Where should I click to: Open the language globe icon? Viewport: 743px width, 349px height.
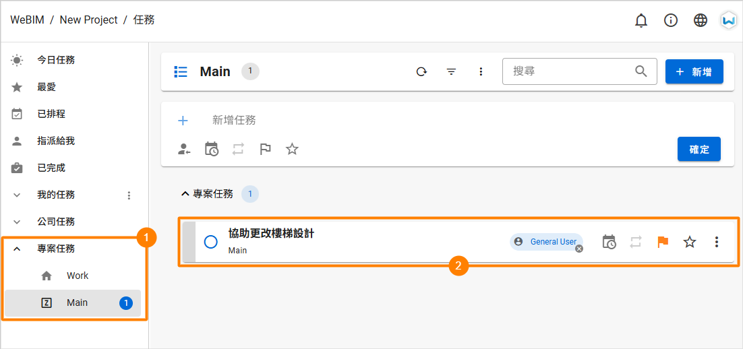tap(701, 20)
